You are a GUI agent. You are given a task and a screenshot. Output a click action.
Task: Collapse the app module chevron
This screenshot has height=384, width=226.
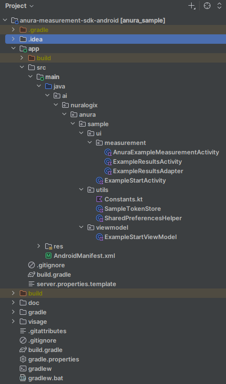click(x=14, y=48)
